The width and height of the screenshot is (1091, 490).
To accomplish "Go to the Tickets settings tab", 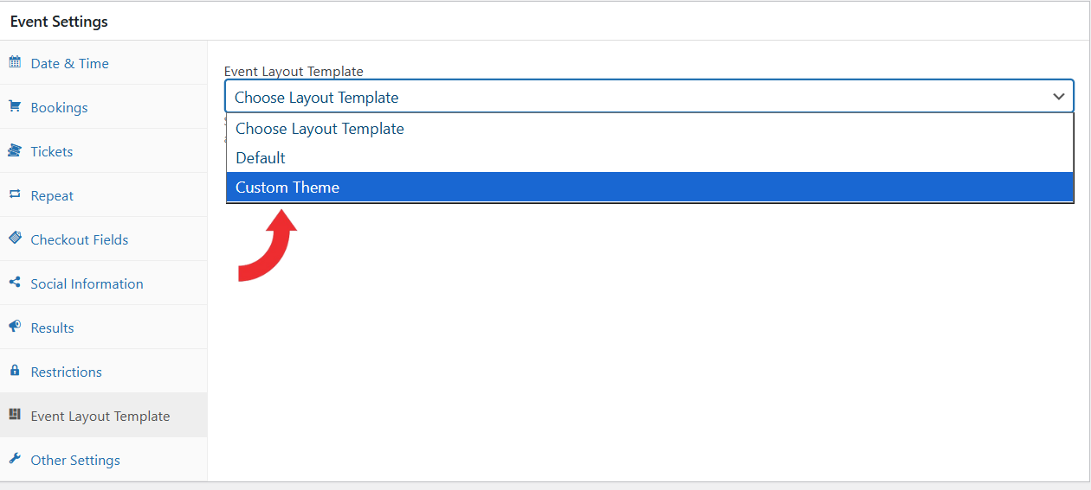I will [x=52, y=151].
